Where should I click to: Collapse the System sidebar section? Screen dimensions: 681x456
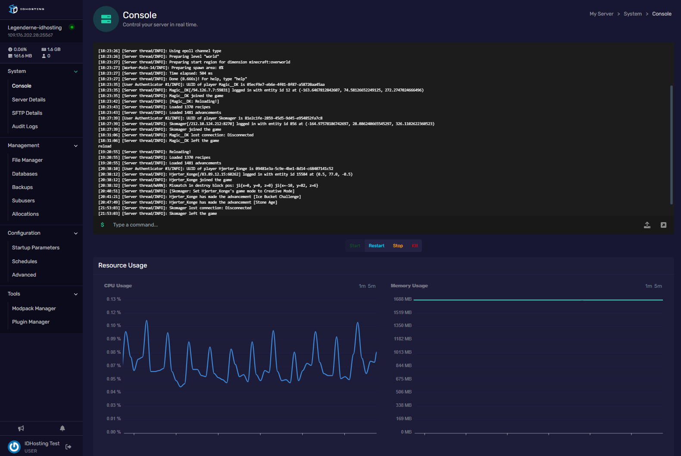[76, 72]
